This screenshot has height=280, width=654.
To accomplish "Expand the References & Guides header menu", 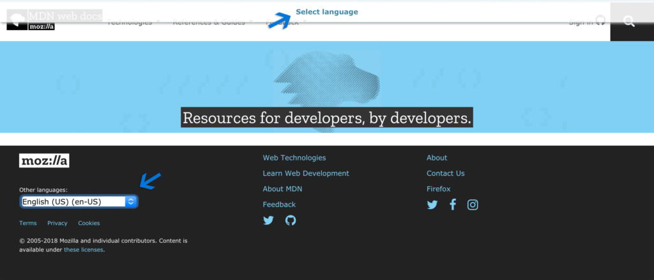I will (x=212, y=22).
